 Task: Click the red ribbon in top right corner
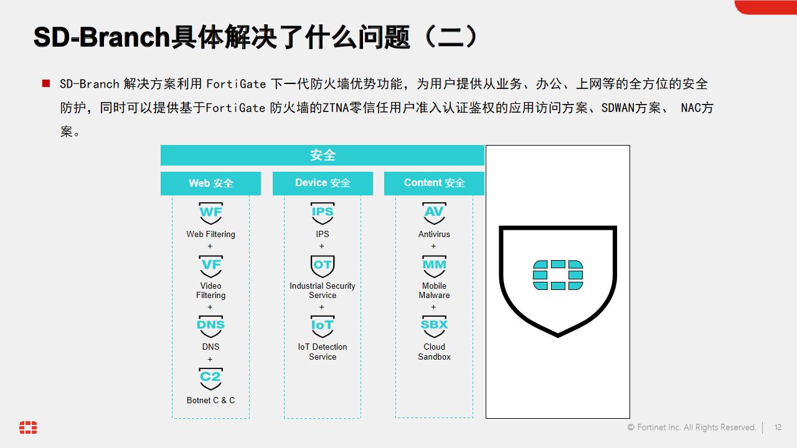click(765, 6)
